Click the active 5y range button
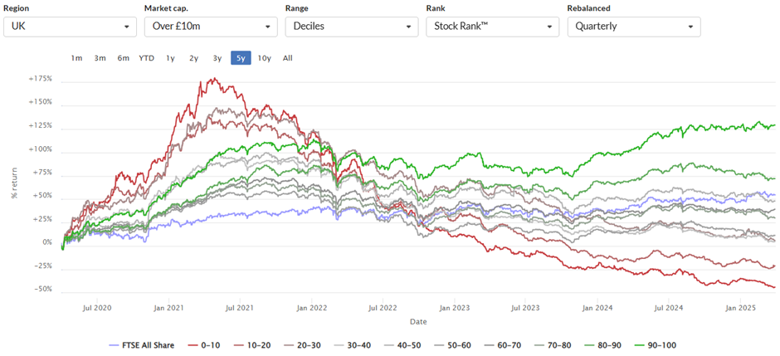Screen dimensions: 780x356 click(241, 58)
